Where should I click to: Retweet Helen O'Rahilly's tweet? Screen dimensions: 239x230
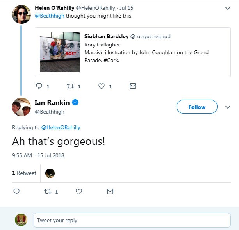point(71,86)
